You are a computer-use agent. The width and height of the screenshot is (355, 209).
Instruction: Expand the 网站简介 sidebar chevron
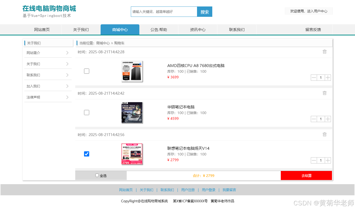pyautogui.click(x=67, y=53)
